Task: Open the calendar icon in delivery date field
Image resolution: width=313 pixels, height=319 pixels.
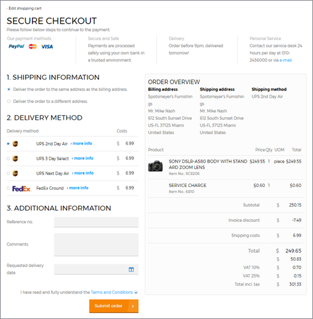Action: click(x=131, y=270)
